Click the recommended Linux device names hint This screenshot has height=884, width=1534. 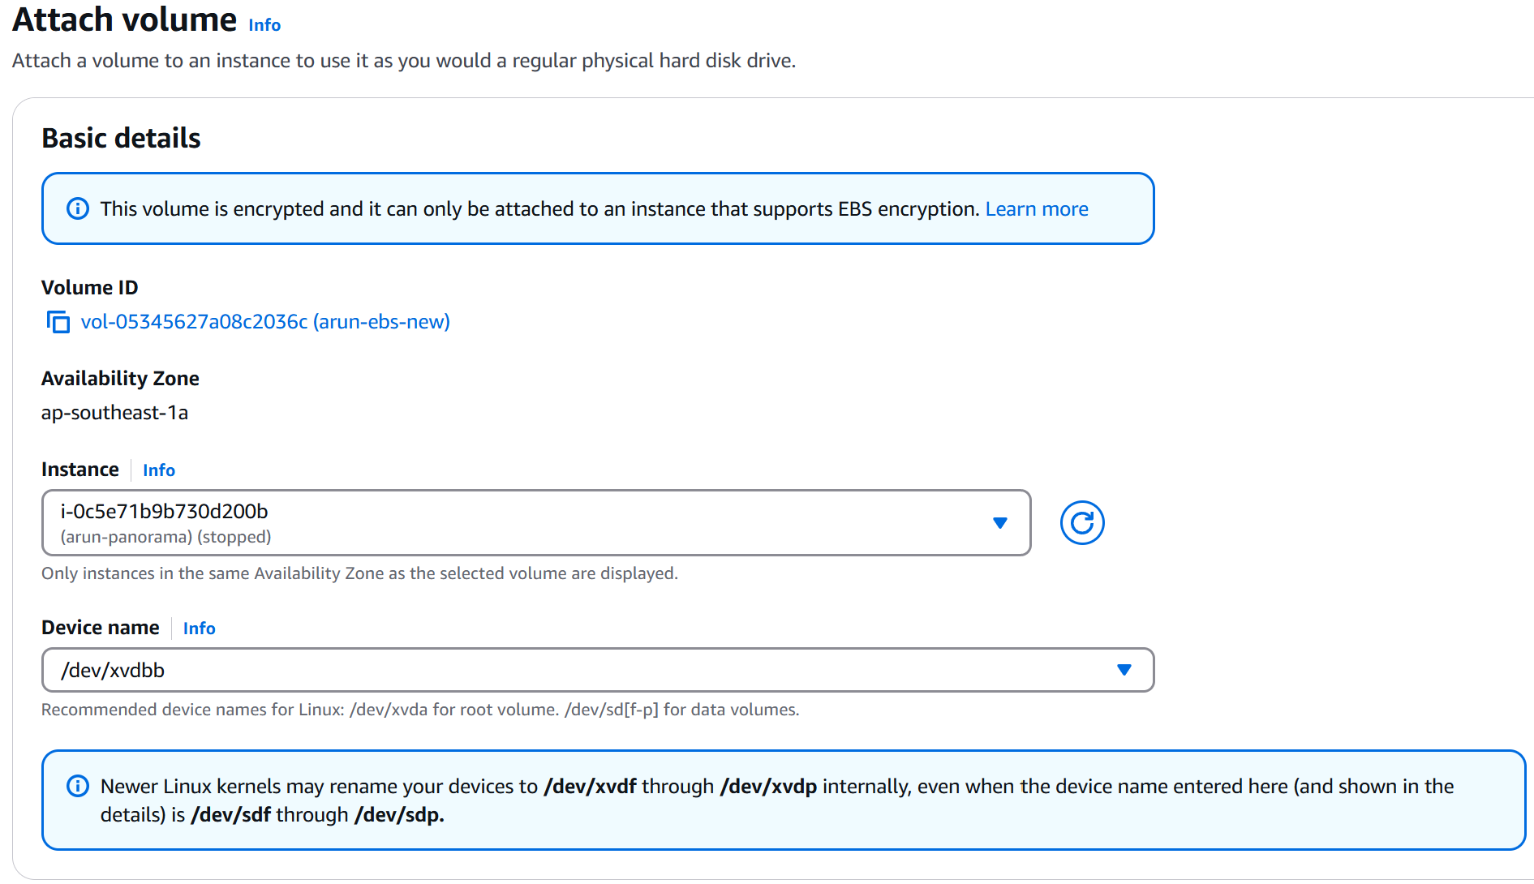[x=420, y=710]
